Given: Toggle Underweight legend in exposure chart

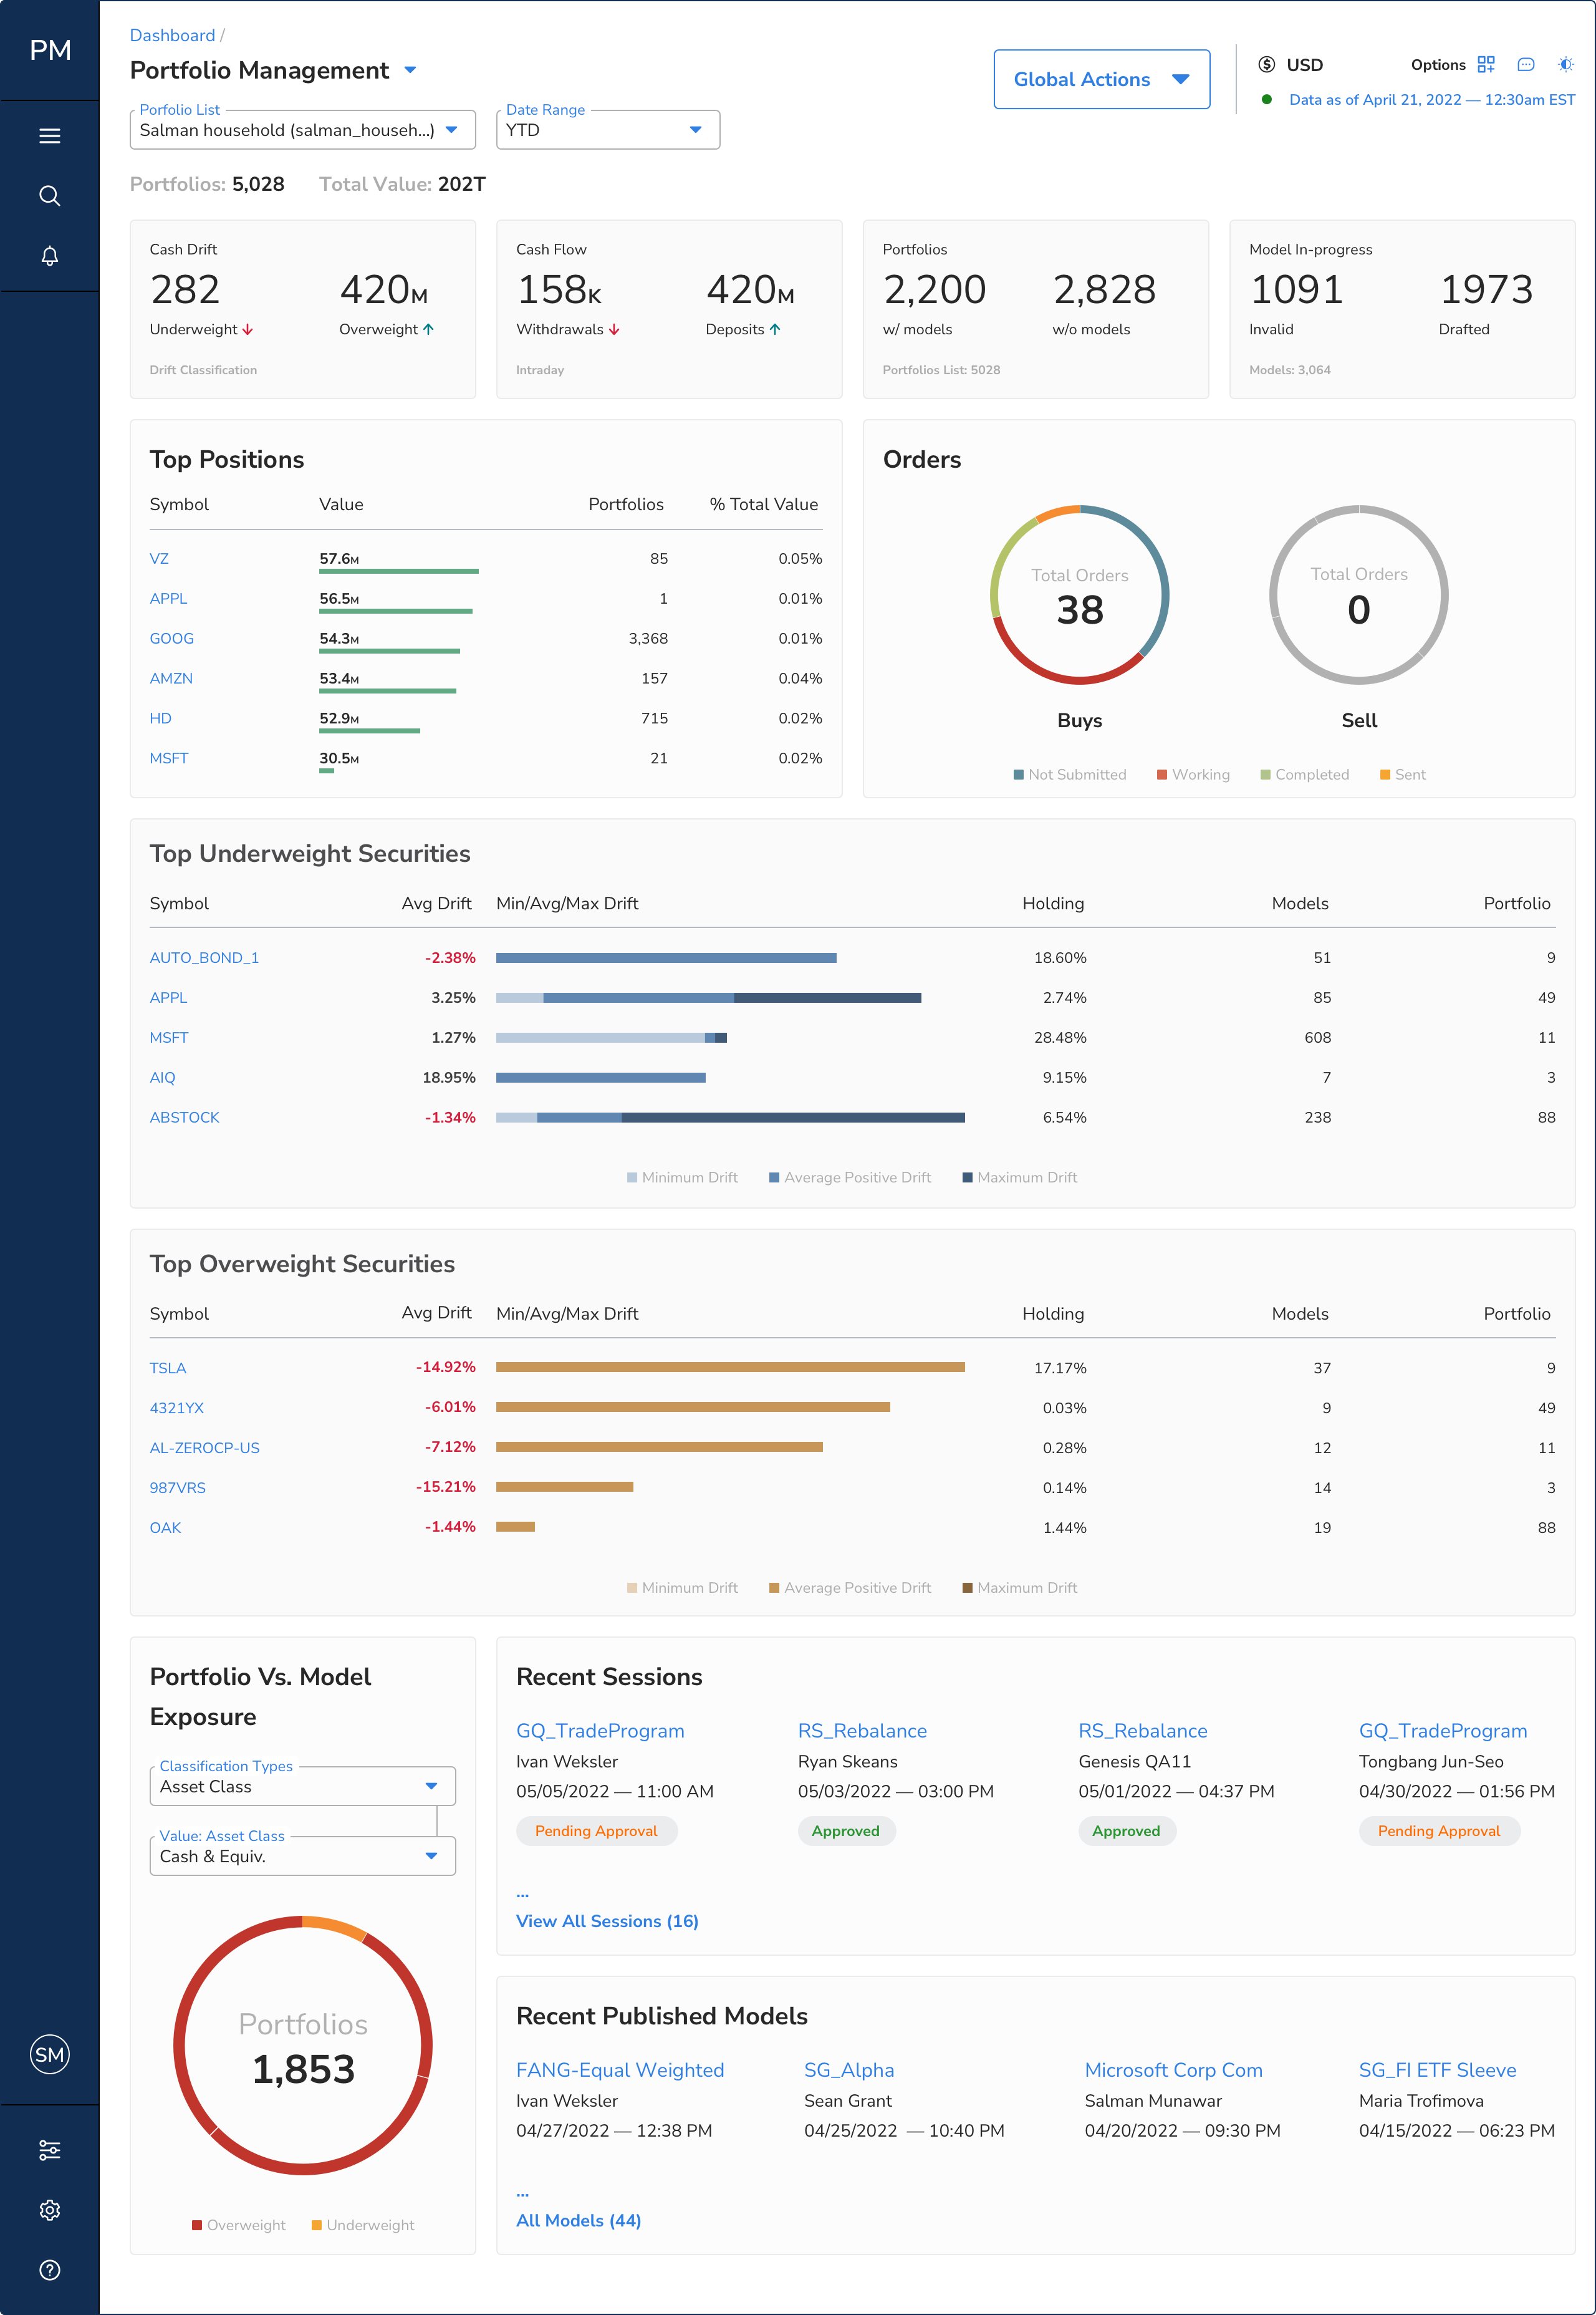Looking at the screenshot, I should pos(362,2225).
